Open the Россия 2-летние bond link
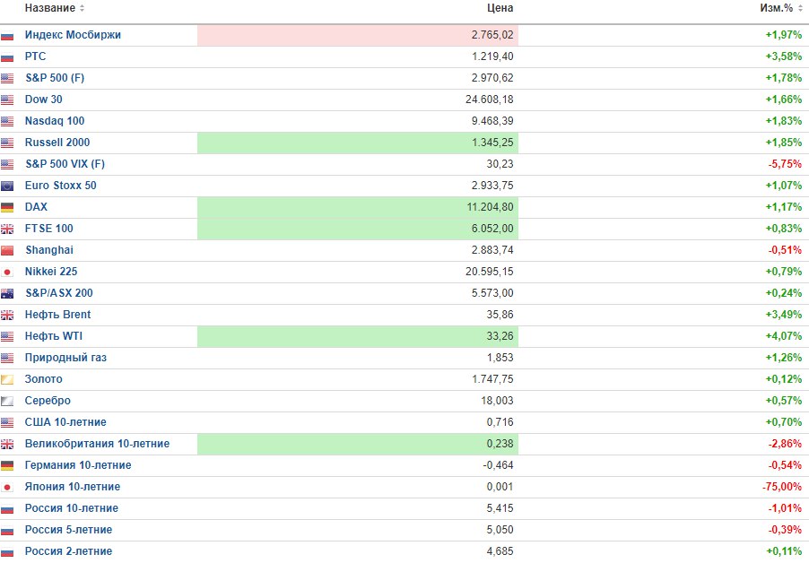The image size is (809, 563). pos(68,551)
